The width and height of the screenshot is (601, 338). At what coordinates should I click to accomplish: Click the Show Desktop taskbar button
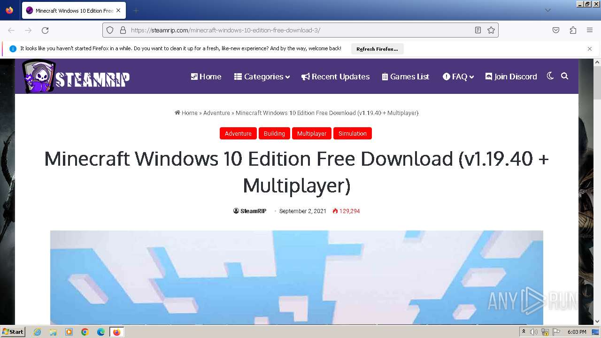(596, 332)
